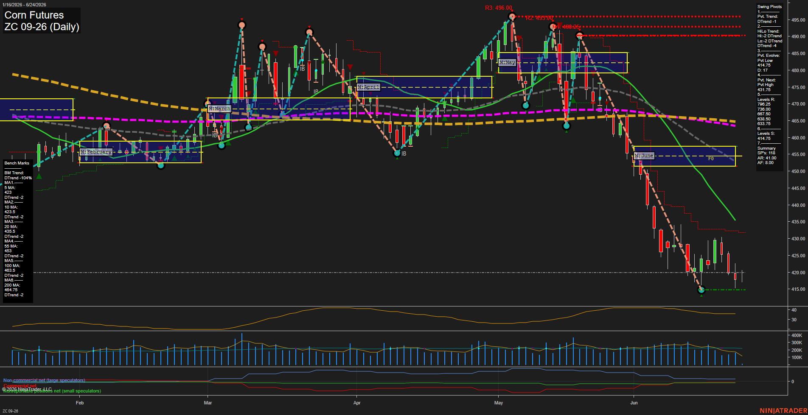
Task: Select the AR: 41.00 summary value
Action: point(767,158)
